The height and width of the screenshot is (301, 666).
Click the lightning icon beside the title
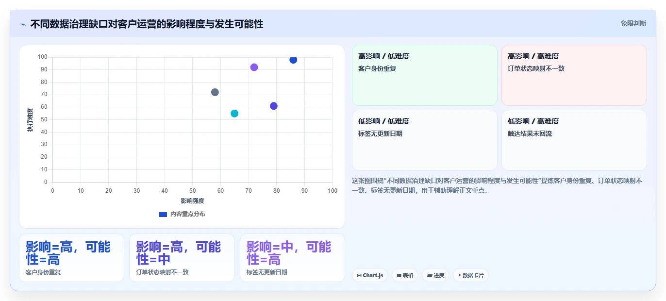click(23, 24)
